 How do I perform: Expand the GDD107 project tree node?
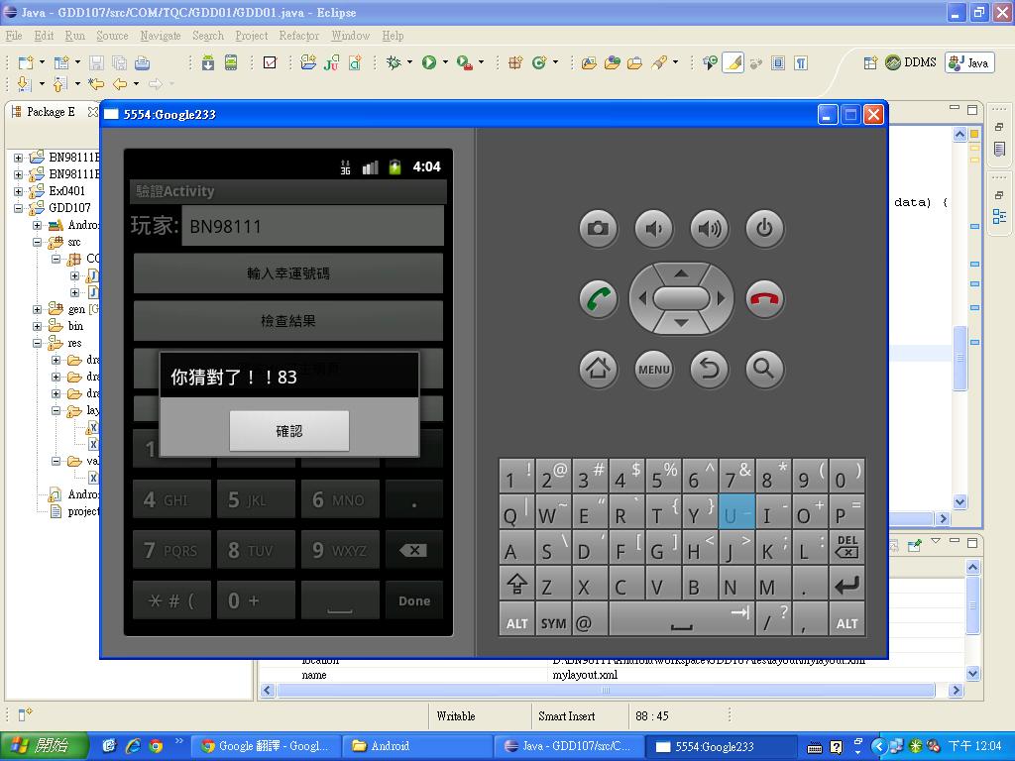point(18,208)
